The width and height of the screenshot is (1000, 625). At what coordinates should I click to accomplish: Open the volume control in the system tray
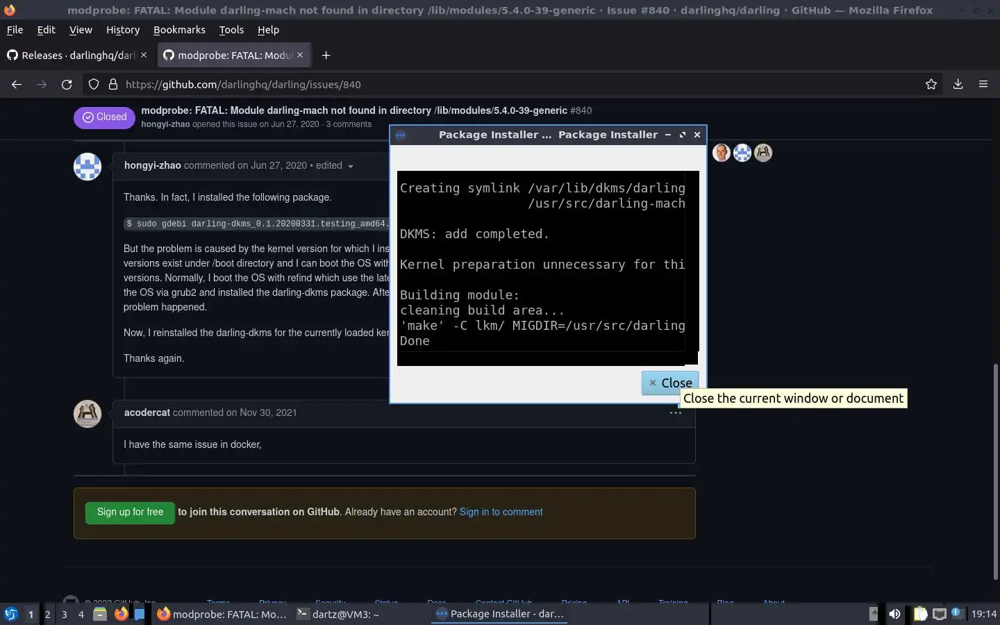[894, 614]
